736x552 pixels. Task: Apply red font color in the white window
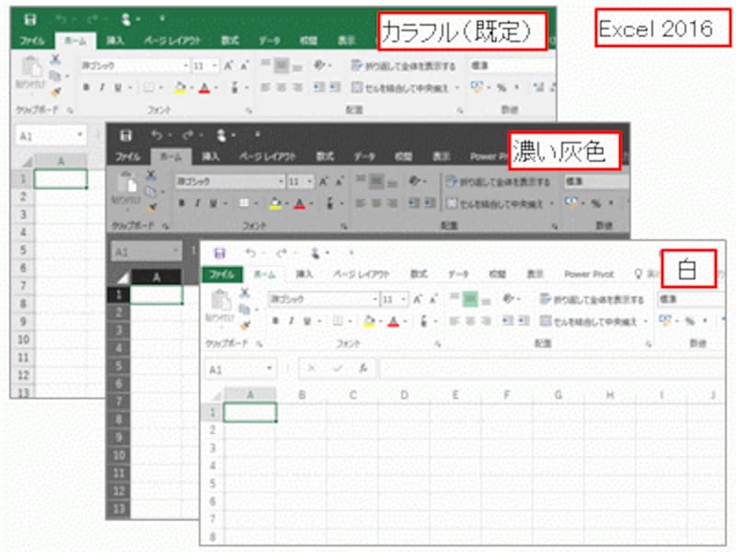pyautogui.click(x=394, y=321)
